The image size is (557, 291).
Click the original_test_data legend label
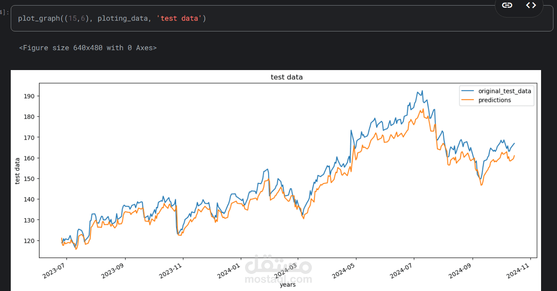(x=504, y=91)
